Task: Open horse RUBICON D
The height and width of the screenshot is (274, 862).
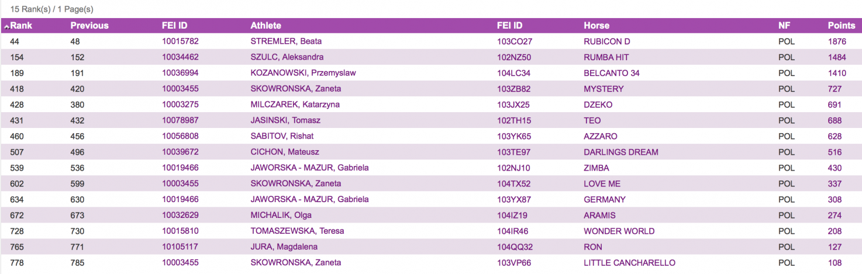Action: (x=606, y=41)
